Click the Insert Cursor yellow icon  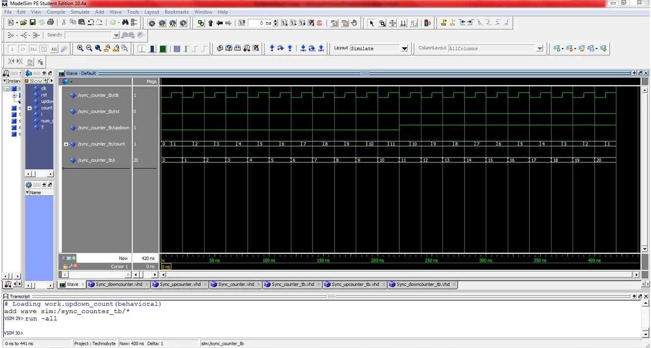pyautogui.click(x=444, y=23)
